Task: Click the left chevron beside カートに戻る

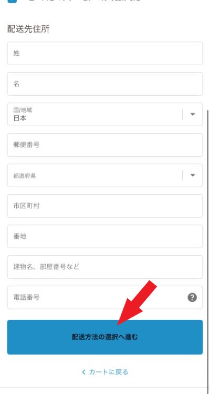Action: pos(84,372)
